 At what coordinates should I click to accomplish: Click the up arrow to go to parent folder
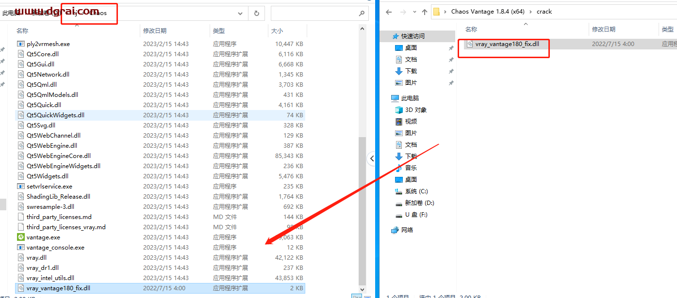coord(425,11)
